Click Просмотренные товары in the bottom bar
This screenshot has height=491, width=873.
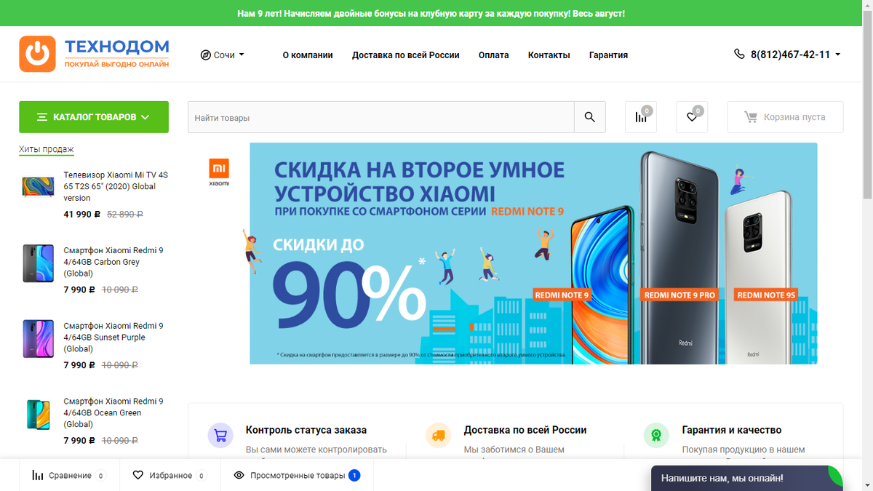pyautogui.click(x=298, y=476)
